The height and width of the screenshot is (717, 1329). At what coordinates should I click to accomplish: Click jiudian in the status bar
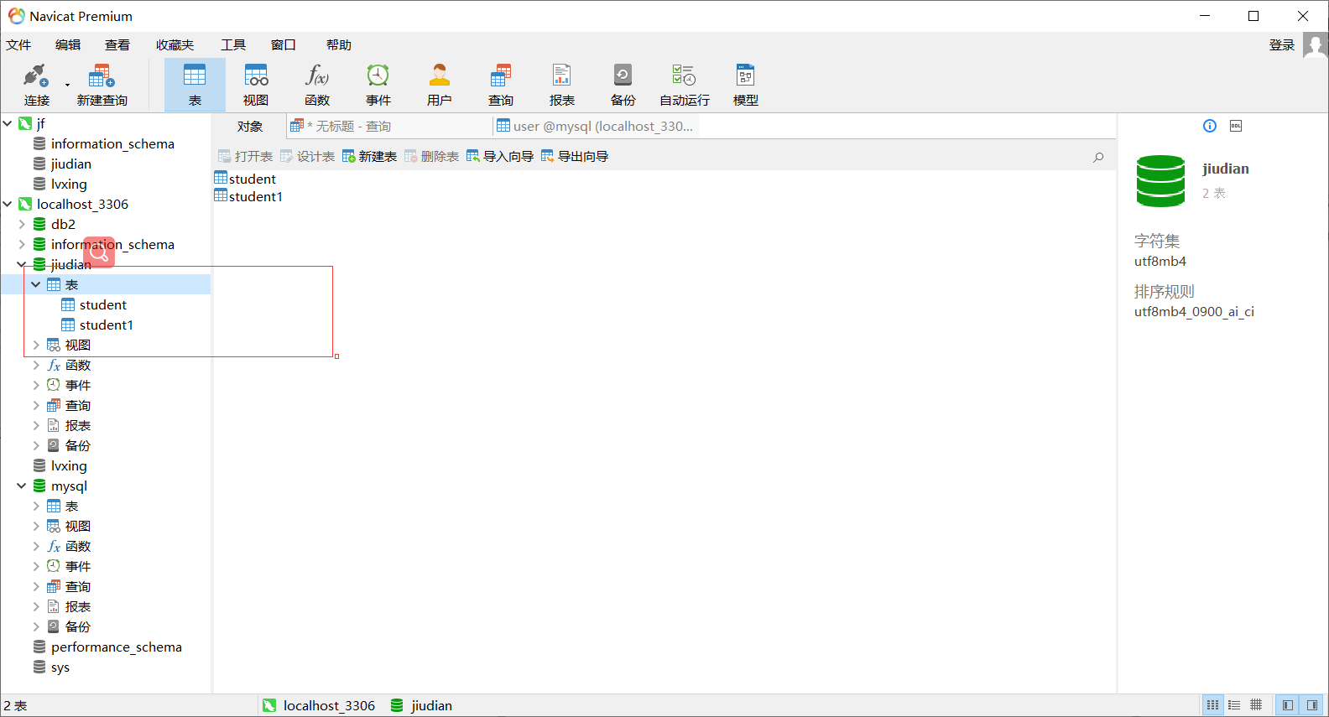421,705
